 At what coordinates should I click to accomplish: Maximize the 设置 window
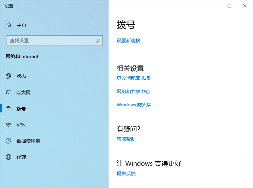(229, 6)
